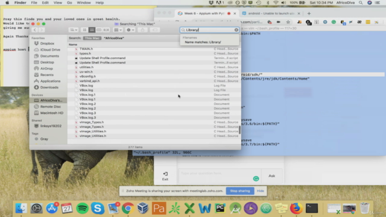The height and width of the screenshot is (217, 386).
Task: Go back in Finder navigation
Action: pyautogui.click(x=35, y=30)
